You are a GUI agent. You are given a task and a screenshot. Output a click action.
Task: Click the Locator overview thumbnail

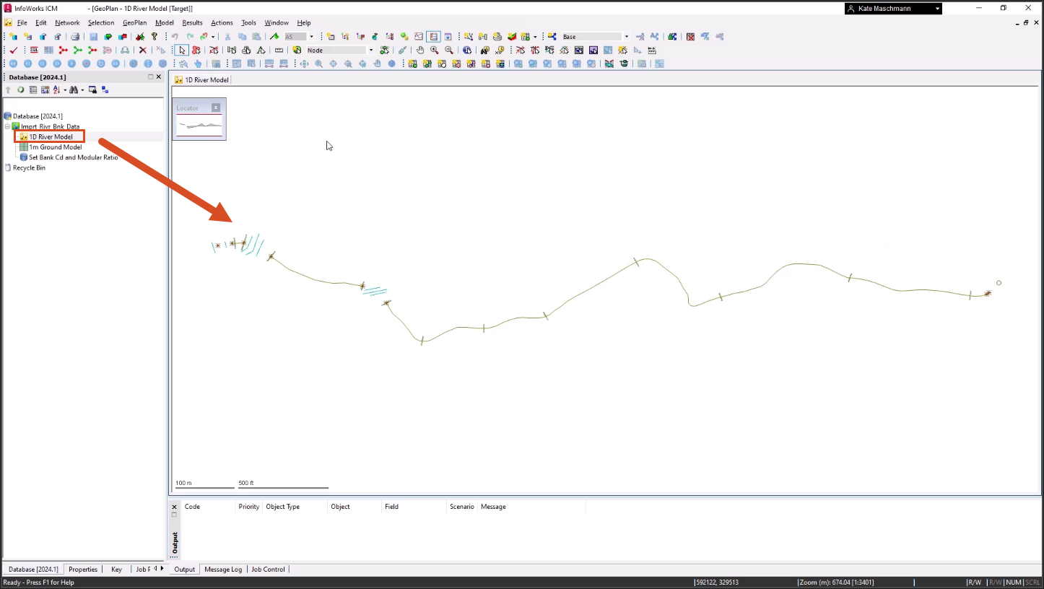[x=200, y=126]
